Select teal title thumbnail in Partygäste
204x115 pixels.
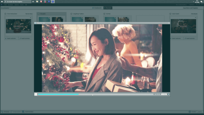tap(44, 19)
